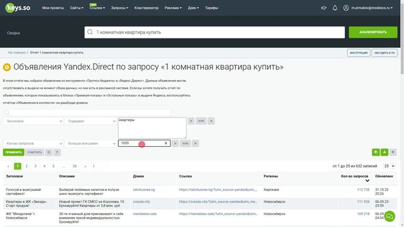Screen dimensions: 404x227
Task: Go to previous page with « arrow
Action: pyautogui.click(x=8, y=166)
